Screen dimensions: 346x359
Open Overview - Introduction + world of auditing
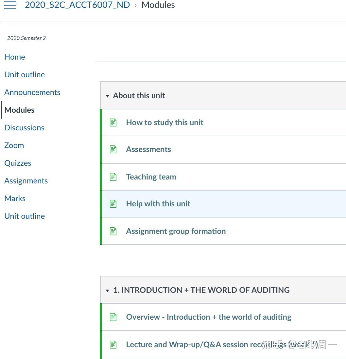(209, 317)
